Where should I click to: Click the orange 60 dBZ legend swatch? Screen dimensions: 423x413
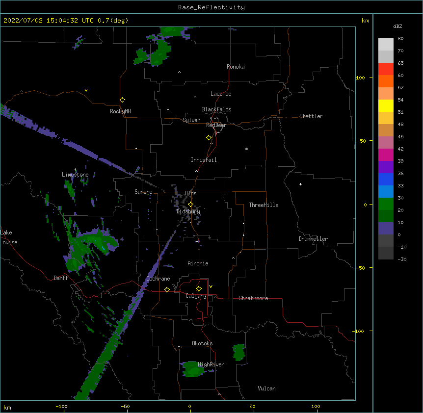[386, 81]
